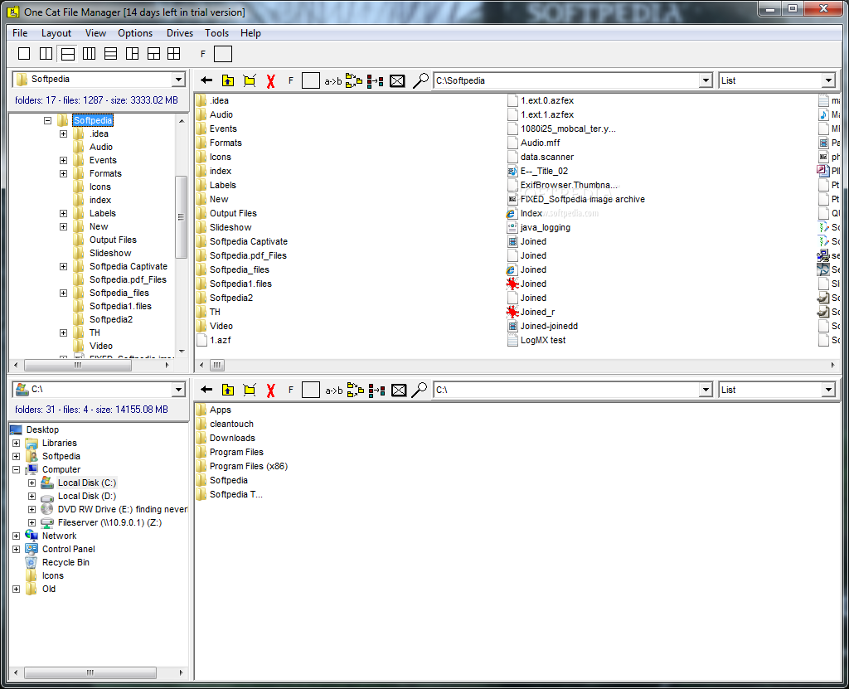Expand the Local Disk (C:) tree node
Screen dimensions: 849x689
[32, 483]
